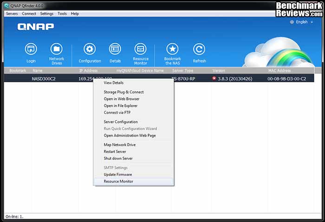The height and width of the screenshot is (222, 325).
Task: Open the Connect menu
Action: (29, 14)
